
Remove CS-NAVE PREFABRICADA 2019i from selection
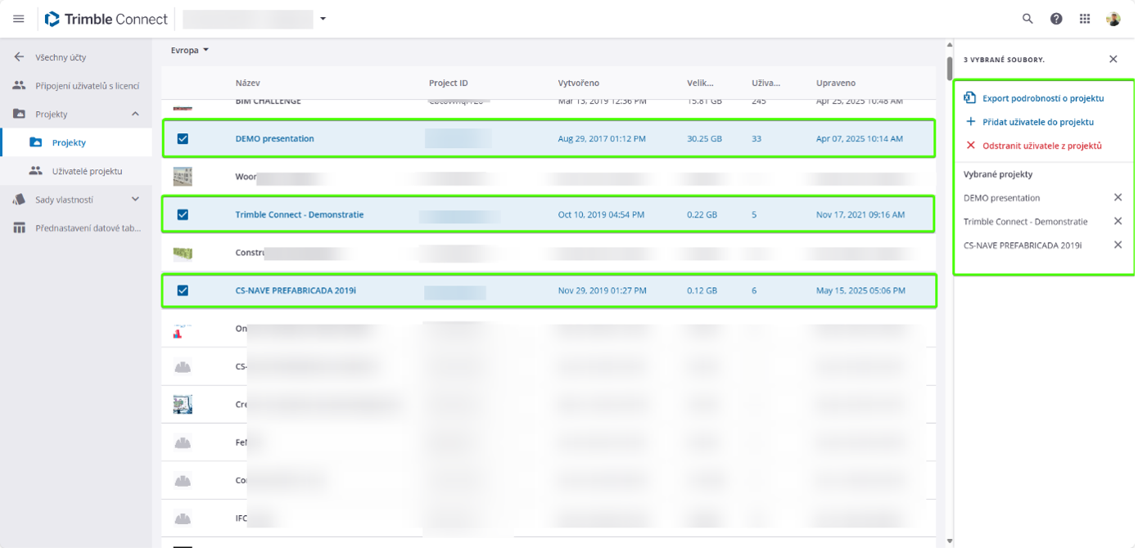coord(1118,245)
